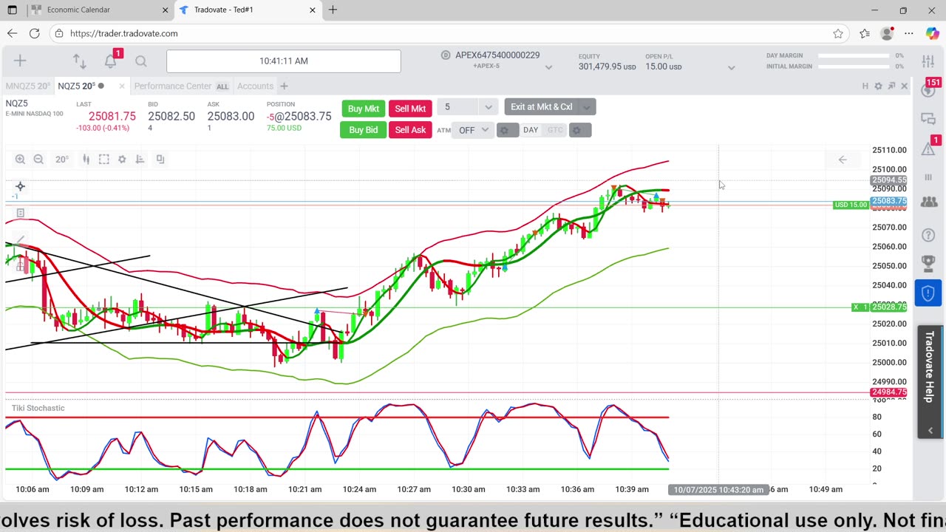The width and height of the screenshot is (946, 532).
Task: Click Exit at Mkt & Cxl button
Action: point(541,107)
